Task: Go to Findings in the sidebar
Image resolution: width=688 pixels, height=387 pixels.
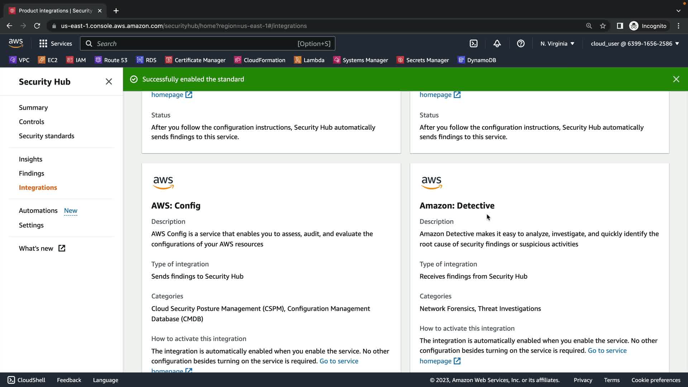Action: pyautogui.click(x=32, y=173)
